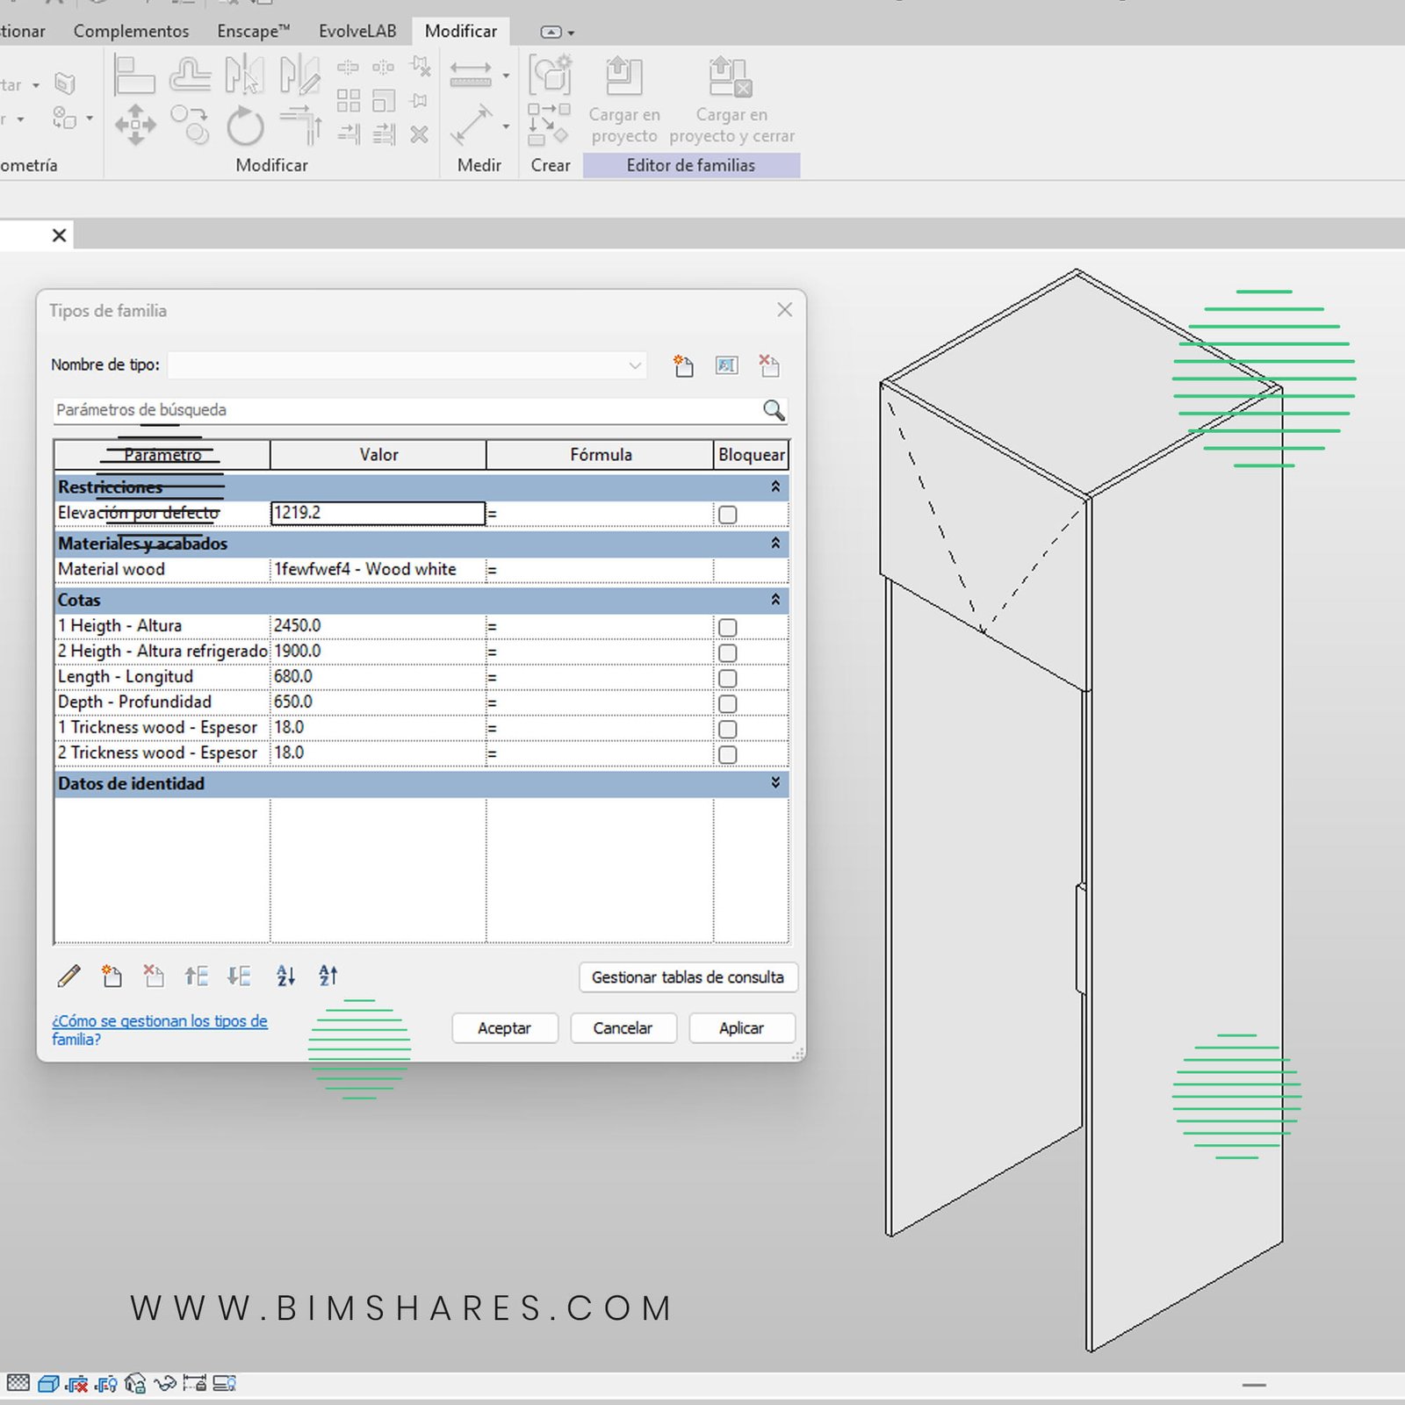1405x1405 pixels.
Task: Click the Cargar en proyecto icon
Action: point(624,78)
